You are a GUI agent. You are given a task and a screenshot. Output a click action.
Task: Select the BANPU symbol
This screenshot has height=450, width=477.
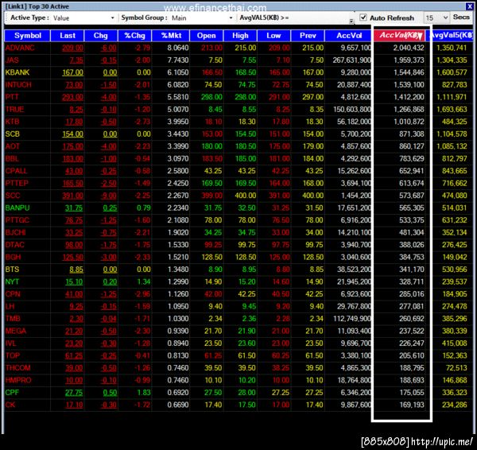[17, 208]
